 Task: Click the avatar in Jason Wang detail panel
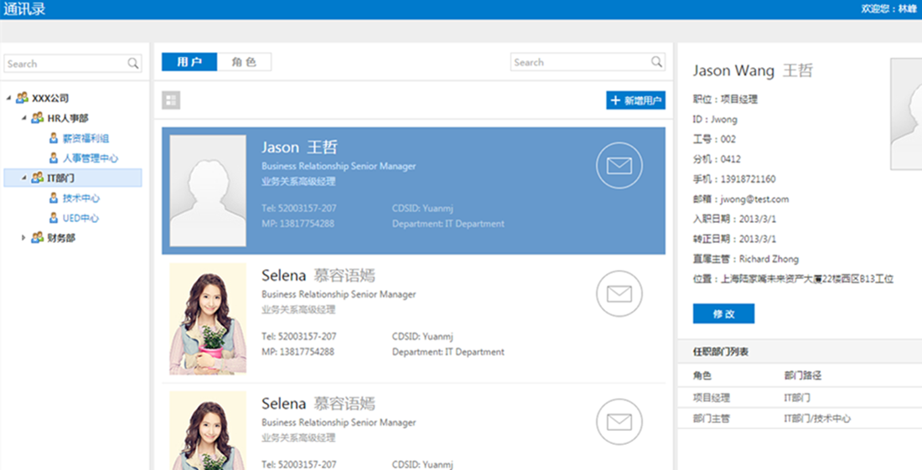click(906, 114)
